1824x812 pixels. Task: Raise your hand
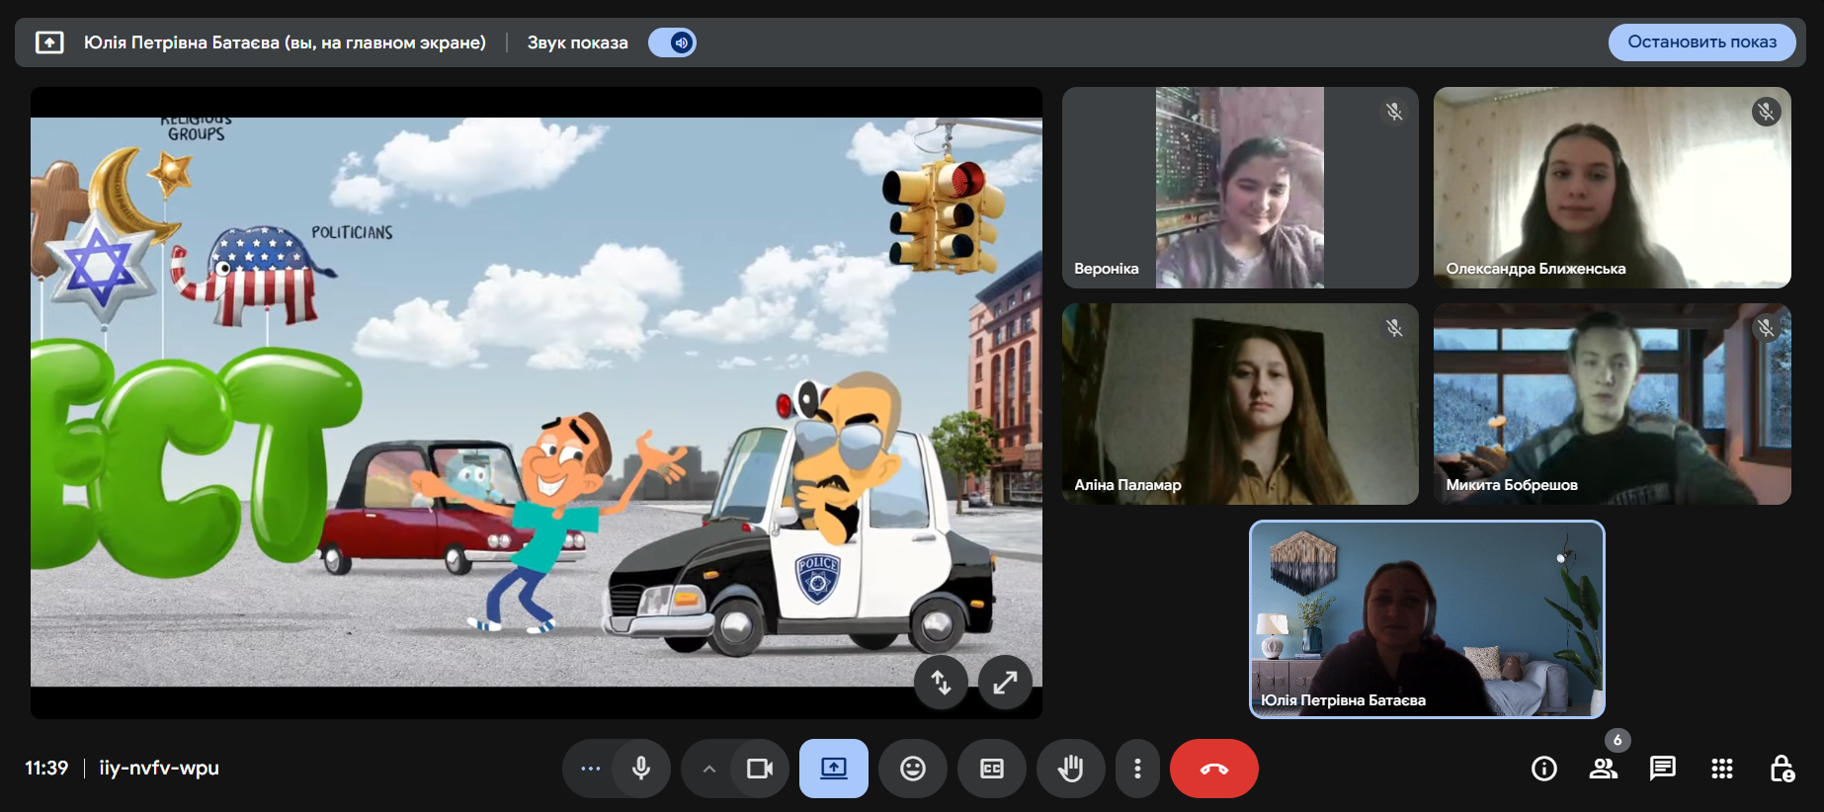coord(1070,769)
